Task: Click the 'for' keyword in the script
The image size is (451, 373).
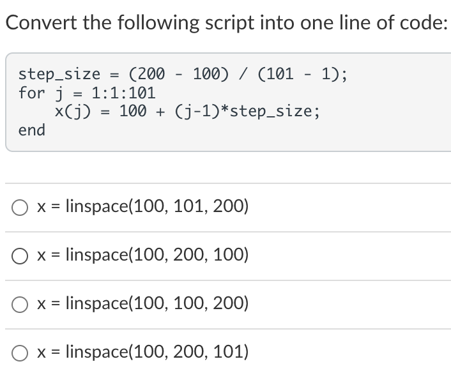Action: tap(32, 93)
